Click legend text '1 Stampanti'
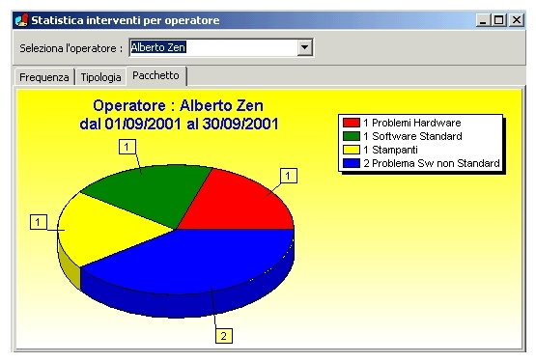 (390, 150)
